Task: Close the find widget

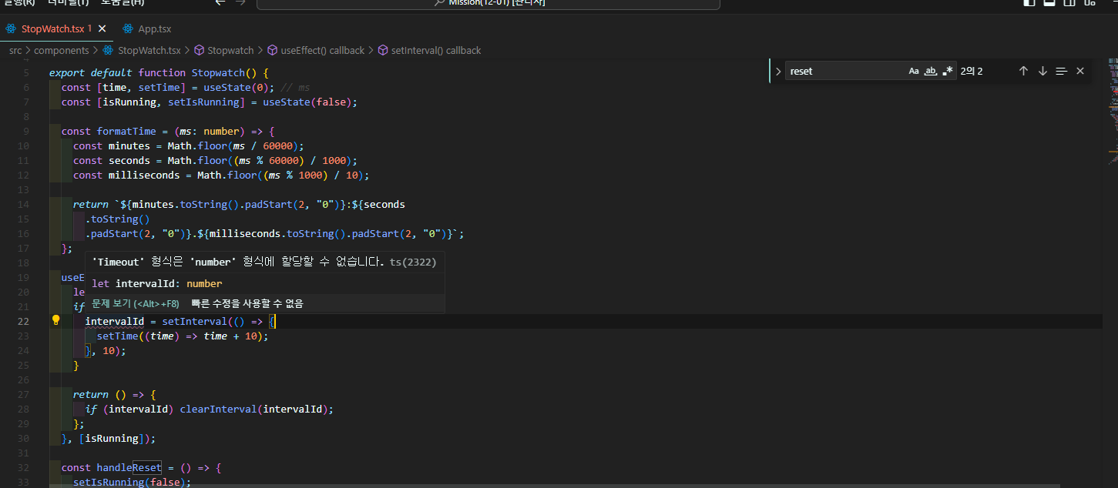Action: 1080,71
